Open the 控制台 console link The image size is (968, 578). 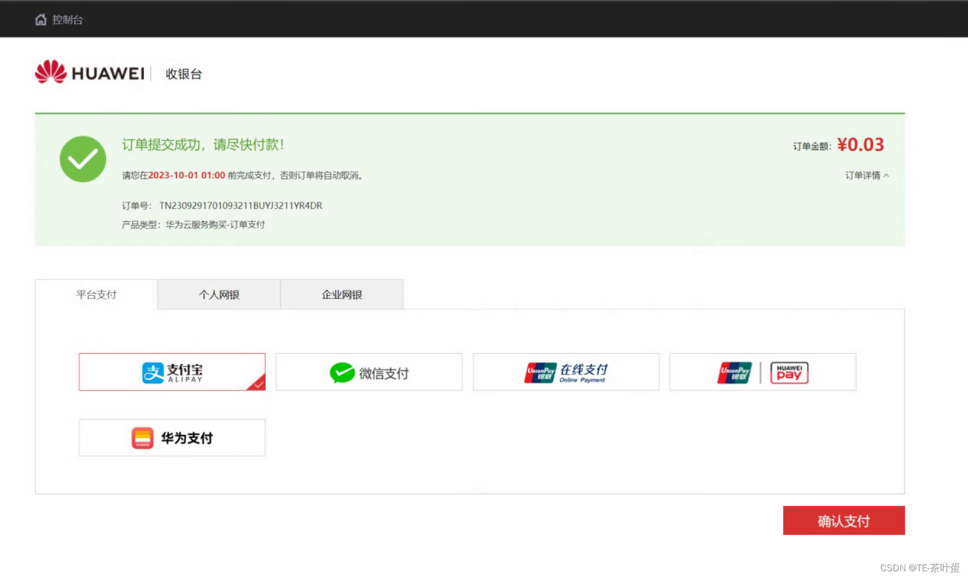pos(68,20)
